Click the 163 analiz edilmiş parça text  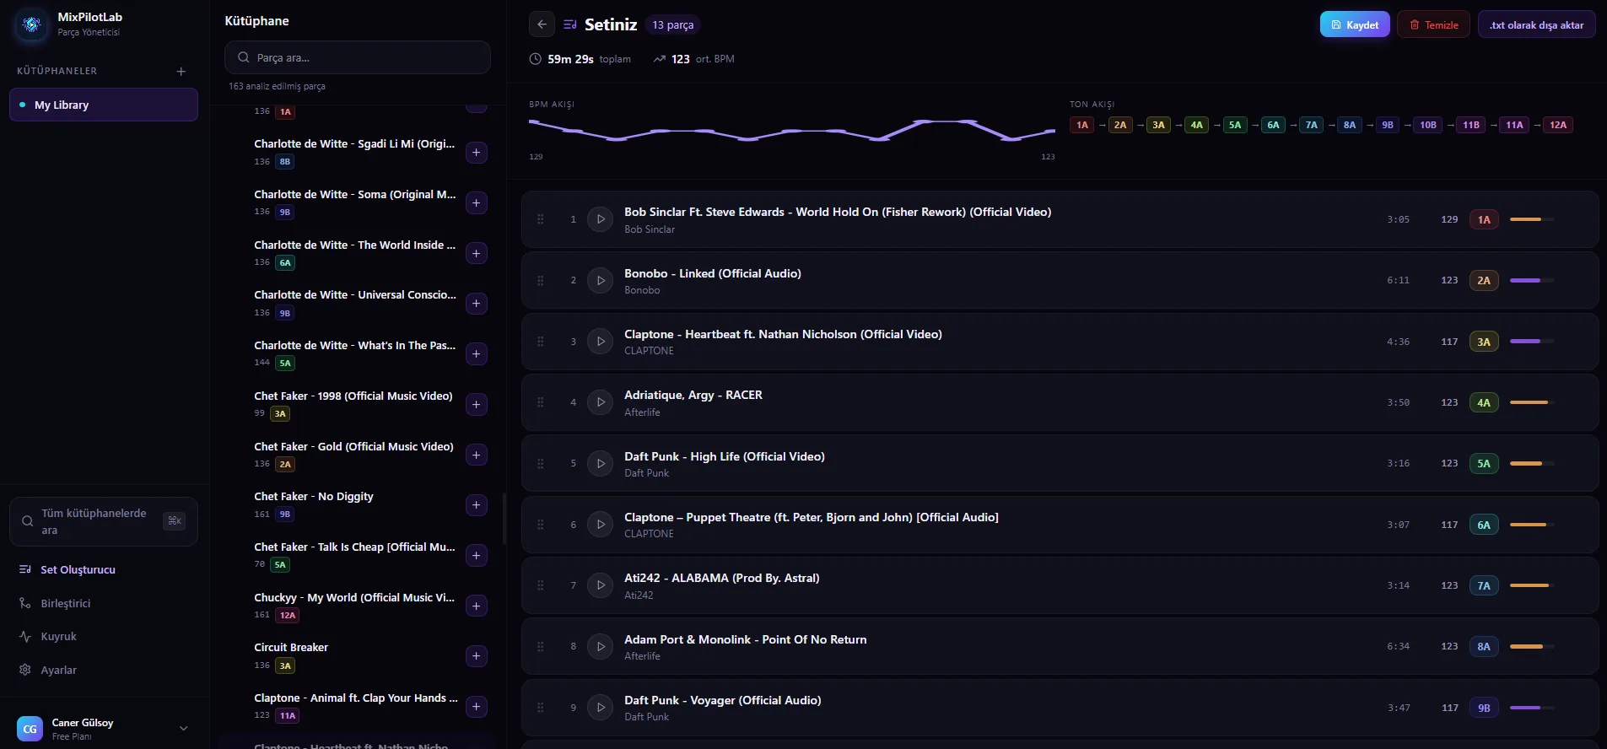click(x=277, y=86)
